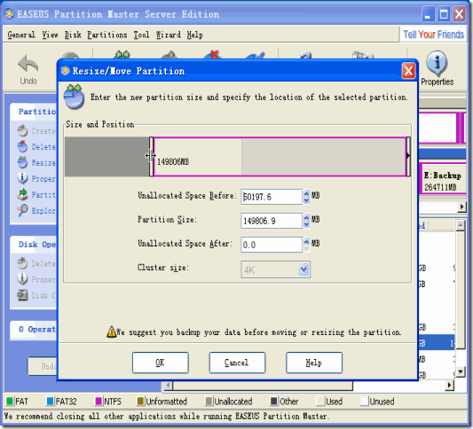Click the Resize/Move dialog header icon
The width and height of the screenshot is (473, 429).
coord(74,97)
